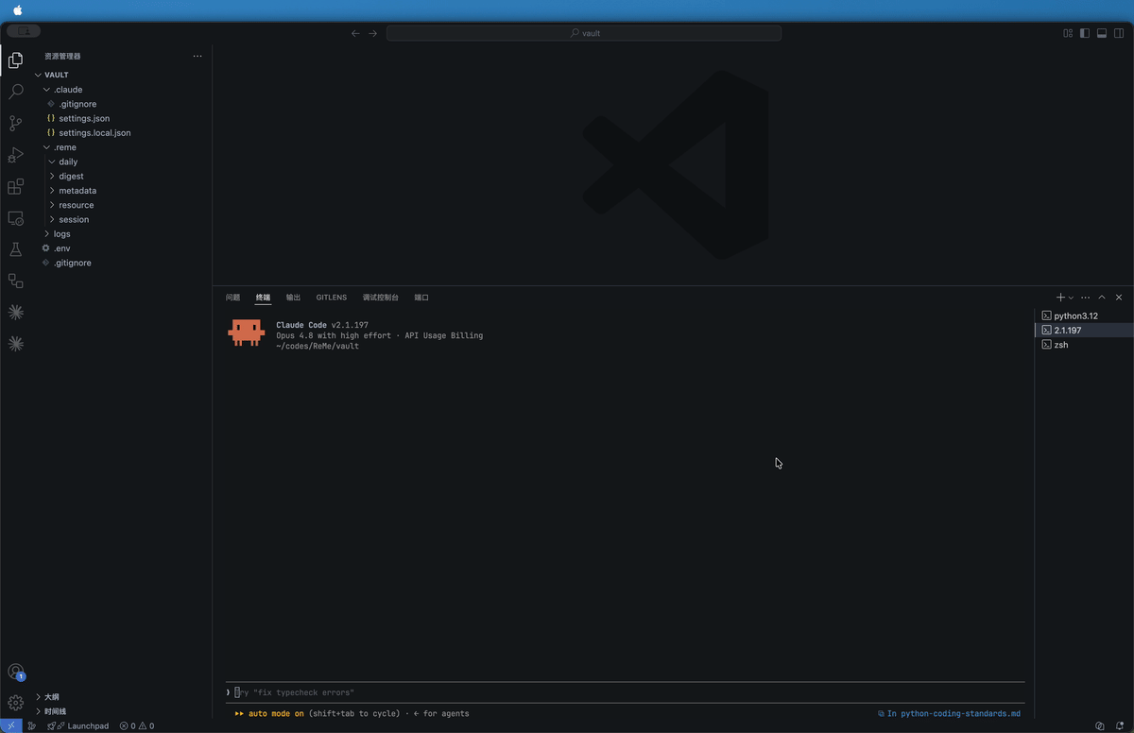
Task: Select the zsh terminal
Action: click(1085, 345)
